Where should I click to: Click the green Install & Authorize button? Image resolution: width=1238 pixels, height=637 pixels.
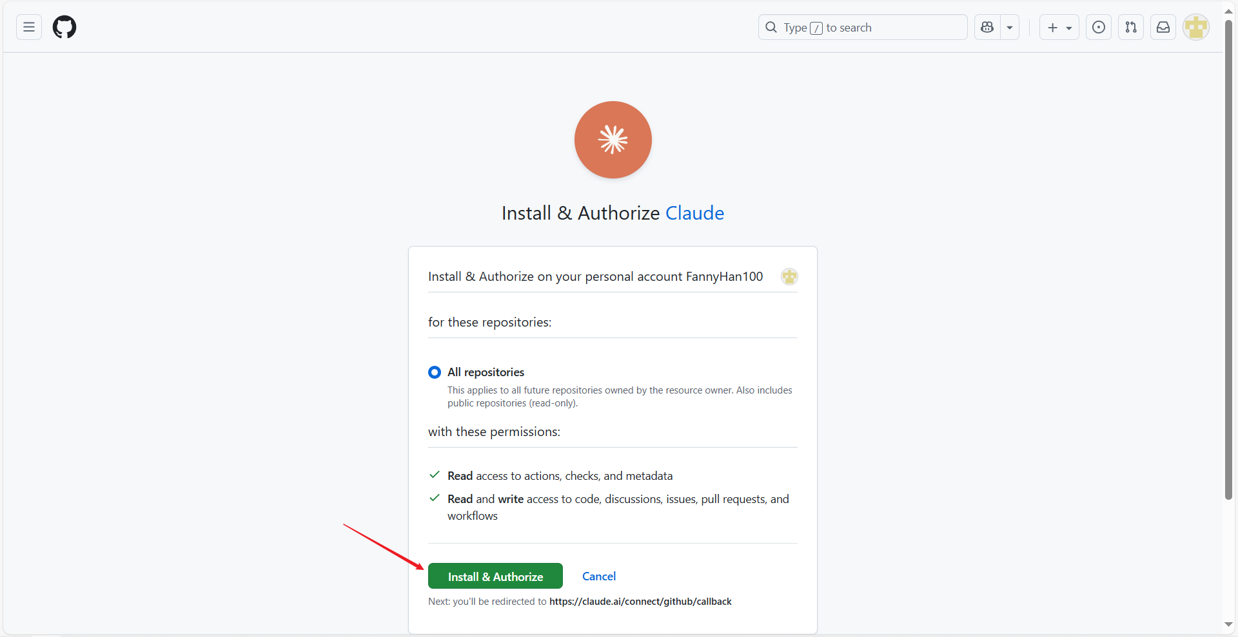point(495,576)
